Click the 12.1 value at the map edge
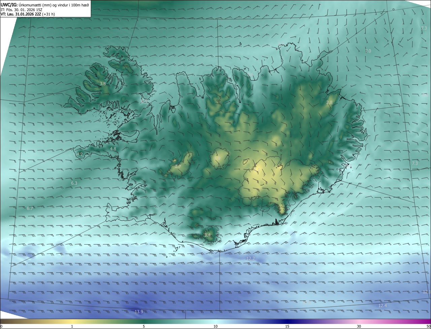The image size is (431, 329). [x=426, y=292]
